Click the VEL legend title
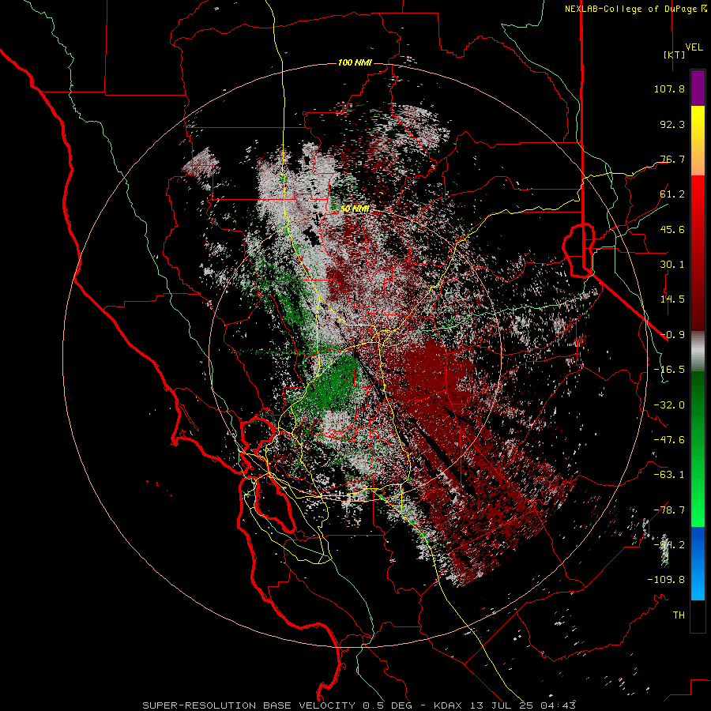Image resolution: width=711 pixels, height=711 pixels. pos(694,47)
